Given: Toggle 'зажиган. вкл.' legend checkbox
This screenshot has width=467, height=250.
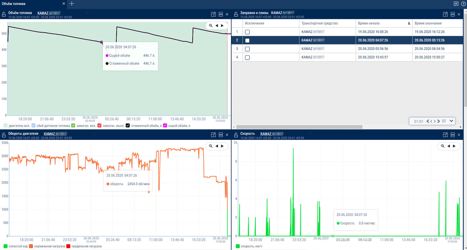Looking at the screenshot, I should [73, 126].
